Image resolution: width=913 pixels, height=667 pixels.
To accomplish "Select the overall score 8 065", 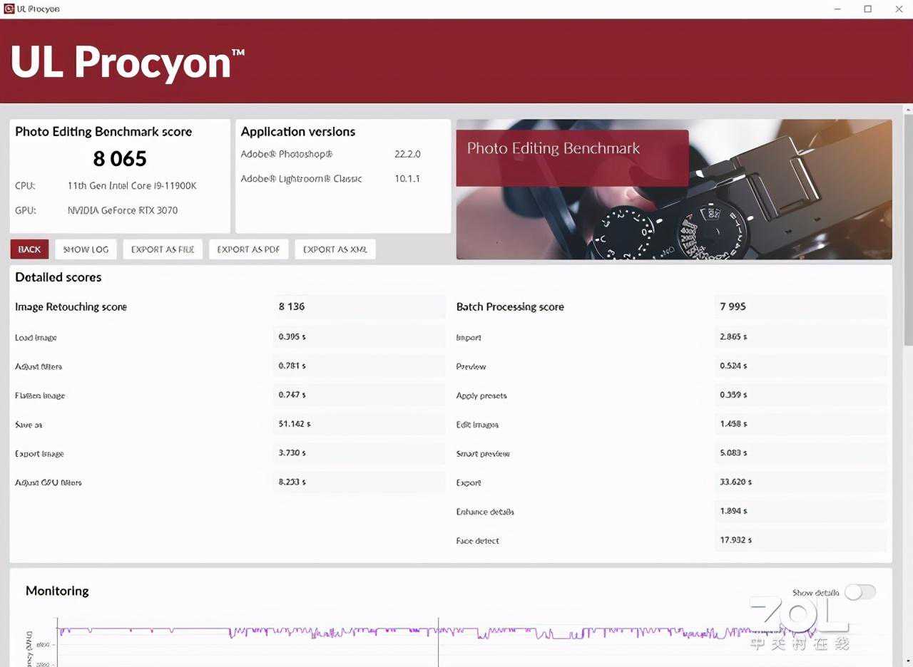I will (x=120, y=158).
